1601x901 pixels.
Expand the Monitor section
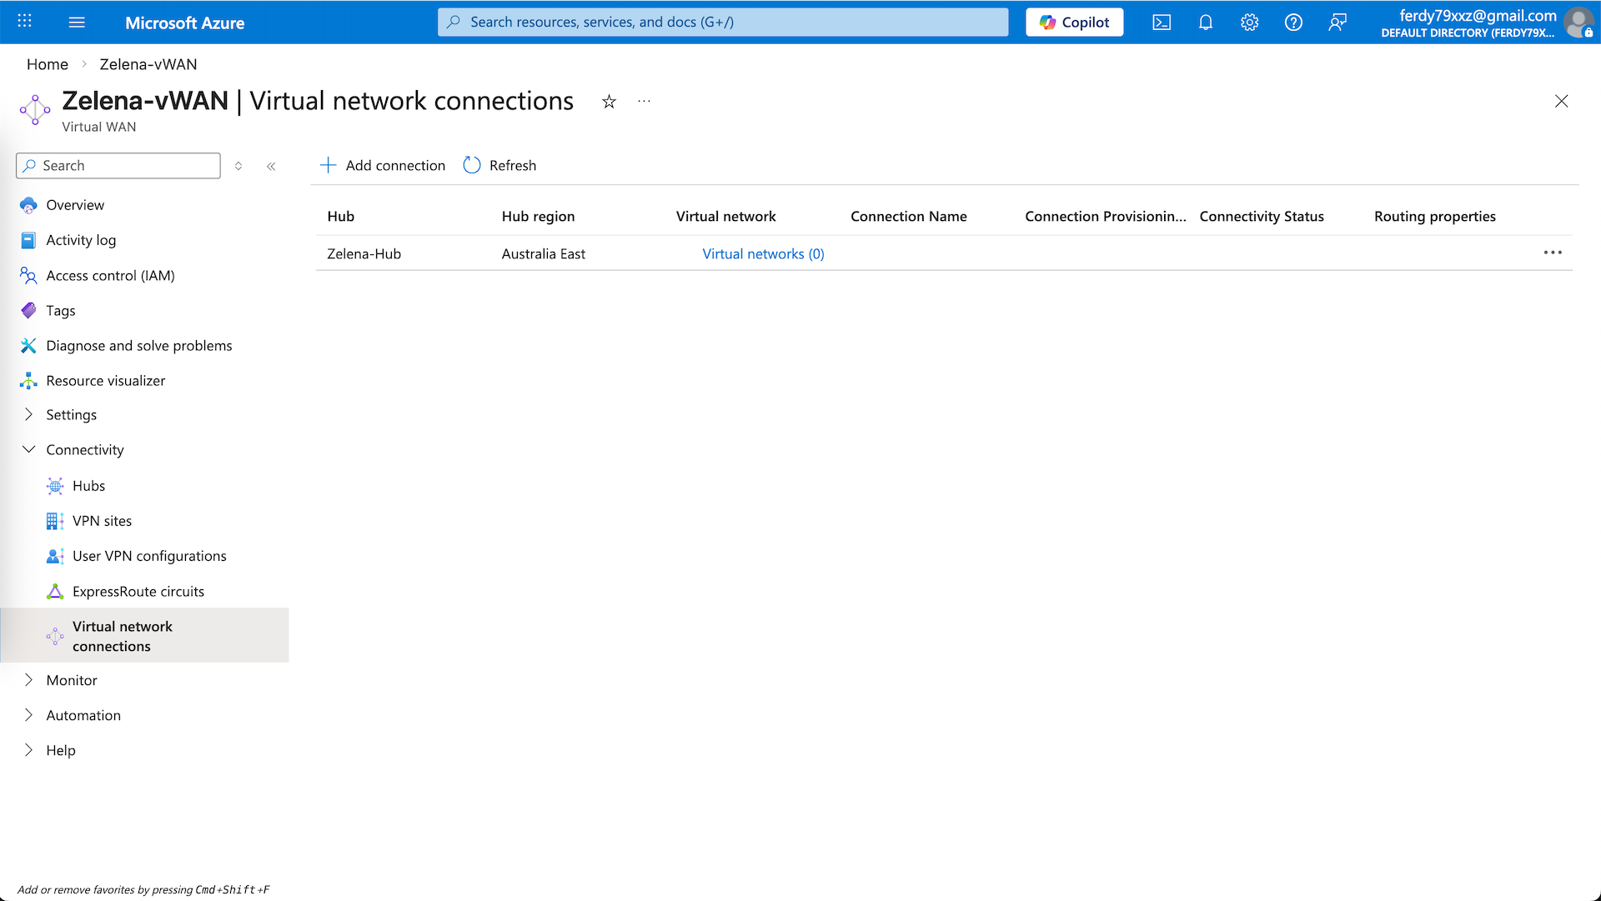point(72,680)
